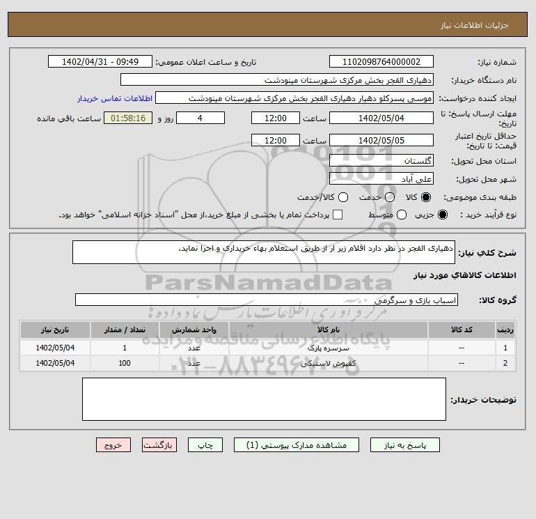Select the خدمت radio button
Screen dimensions: 536x519
(390, 197)
